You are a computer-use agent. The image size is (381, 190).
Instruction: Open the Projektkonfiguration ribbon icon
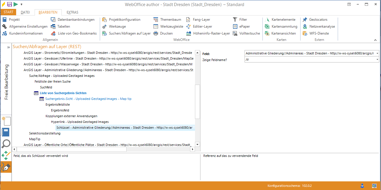pos(104,20)
